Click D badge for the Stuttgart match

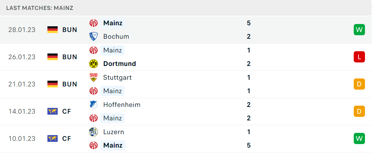[x=359, y=84]
